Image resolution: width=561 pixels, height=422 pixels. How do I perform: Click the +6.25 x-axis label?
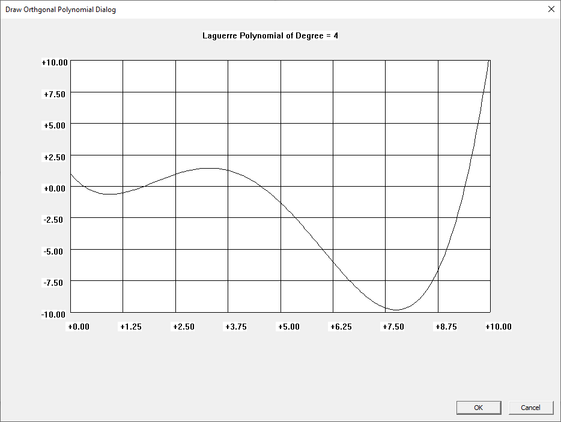click(x=341, y=327)
